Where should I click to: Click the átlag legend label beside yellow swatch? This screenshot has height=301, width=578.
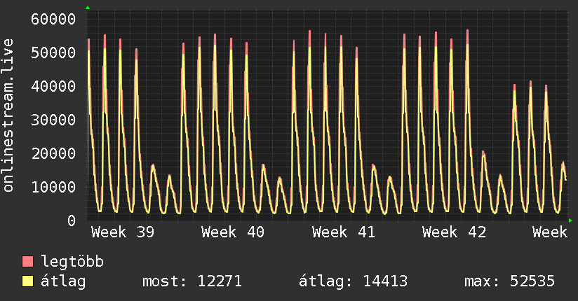click(63, 281)
